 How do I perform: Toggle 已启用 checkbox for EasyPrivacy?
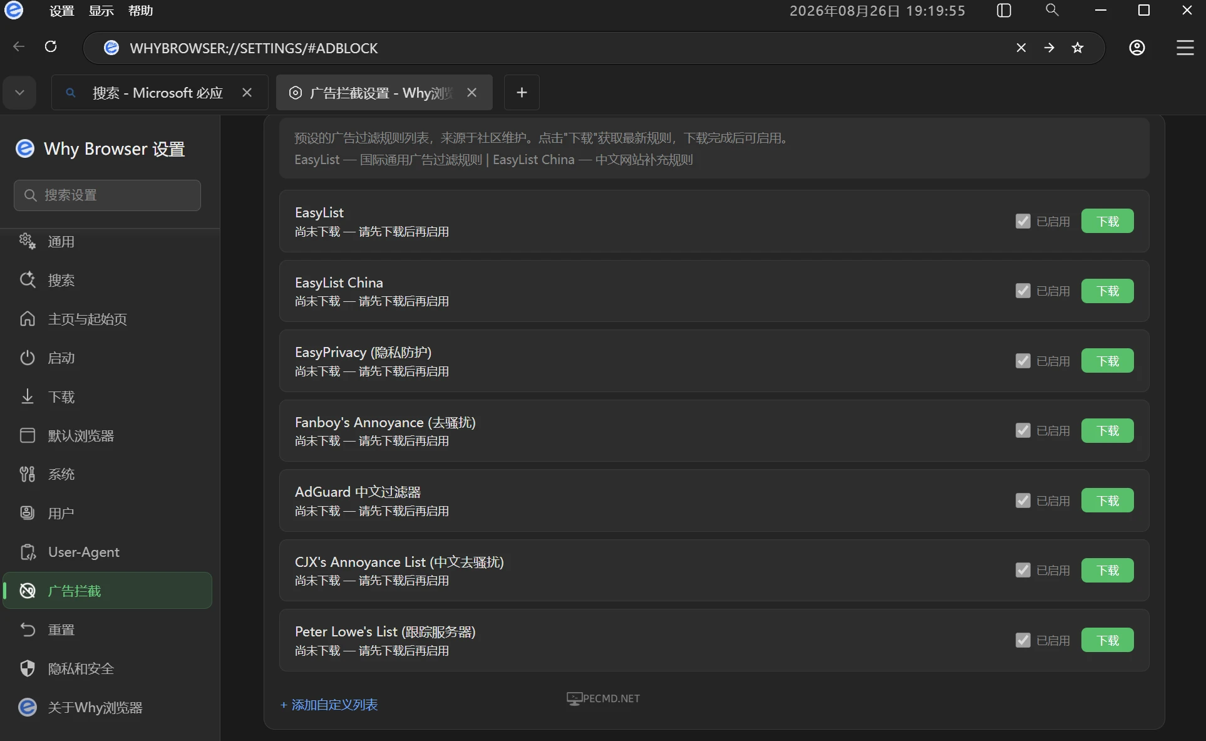1023,361
